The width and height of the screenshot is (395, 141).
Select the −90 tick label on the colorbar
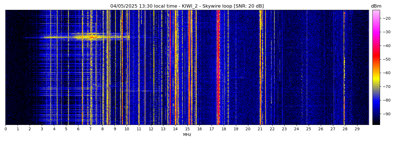click(386, 114)
